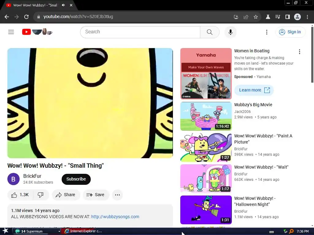Screen dimensions: 314x235
Task: Open the media control icon in toolbar
Action: 278,17
